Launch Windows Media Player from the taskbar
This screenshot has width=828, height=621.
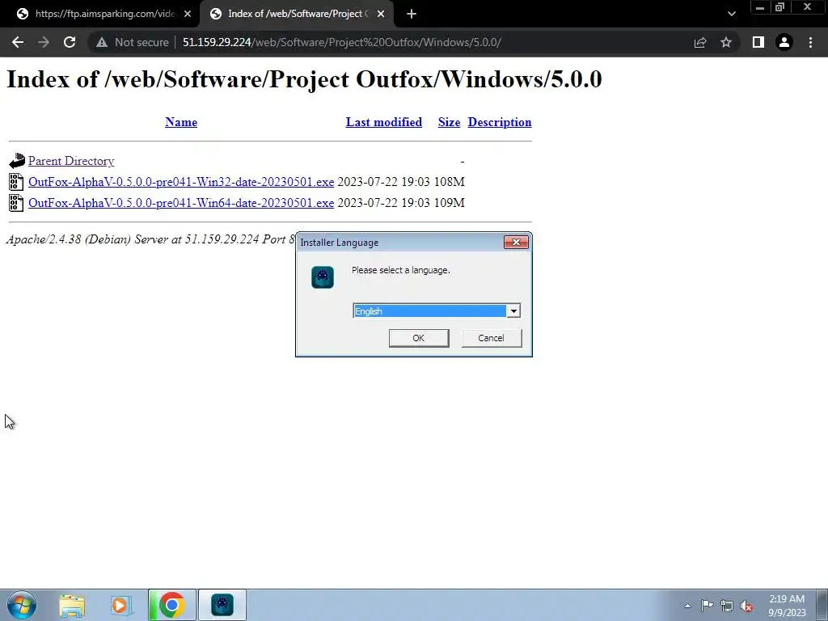click(120, 606)
